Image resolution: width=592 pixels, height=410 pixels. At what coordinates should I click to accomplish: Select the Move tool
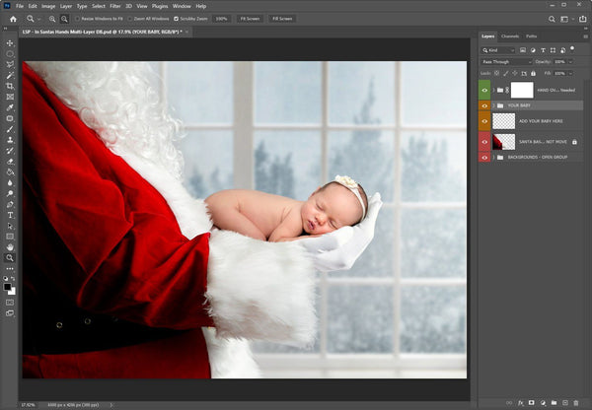[x=10, y=43]
